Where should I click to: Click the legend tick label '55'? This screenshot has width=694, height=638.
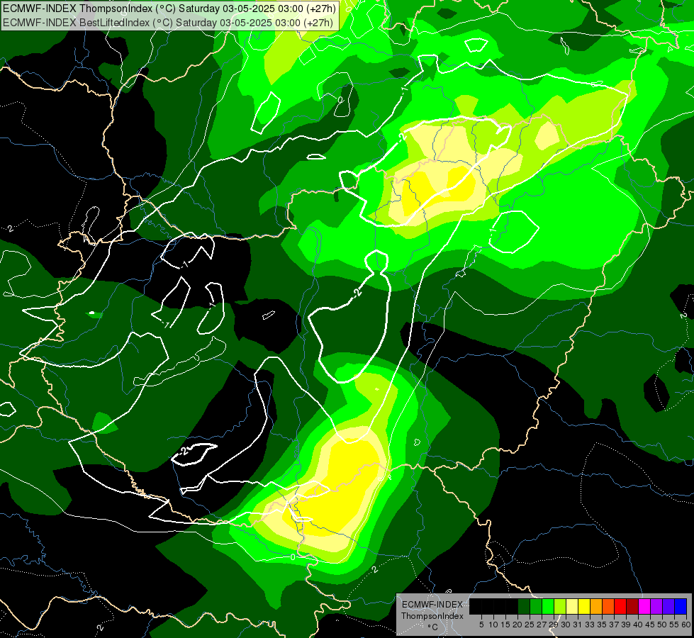pyautogui.click(x=674, y=625)
